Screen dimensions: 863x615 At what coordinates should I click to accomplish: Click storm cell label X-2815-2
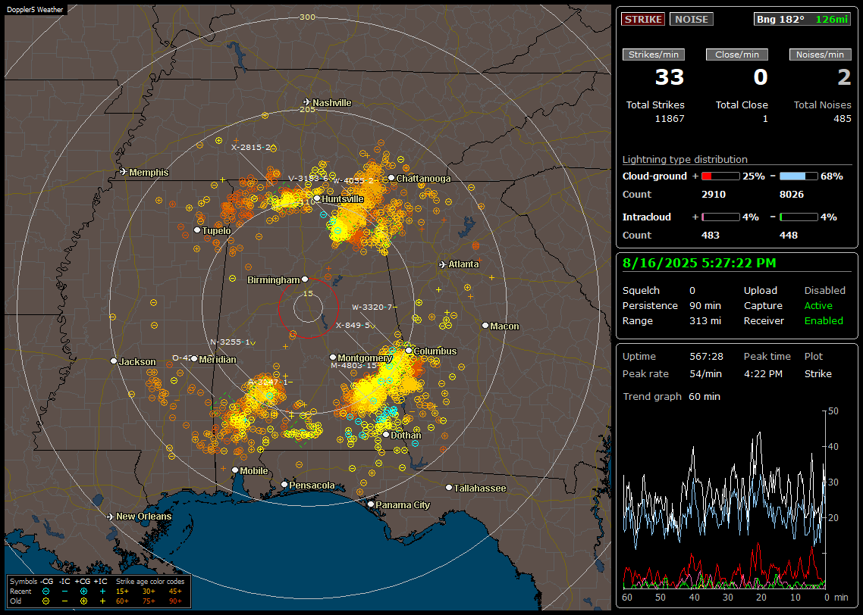tap(251, 147)
